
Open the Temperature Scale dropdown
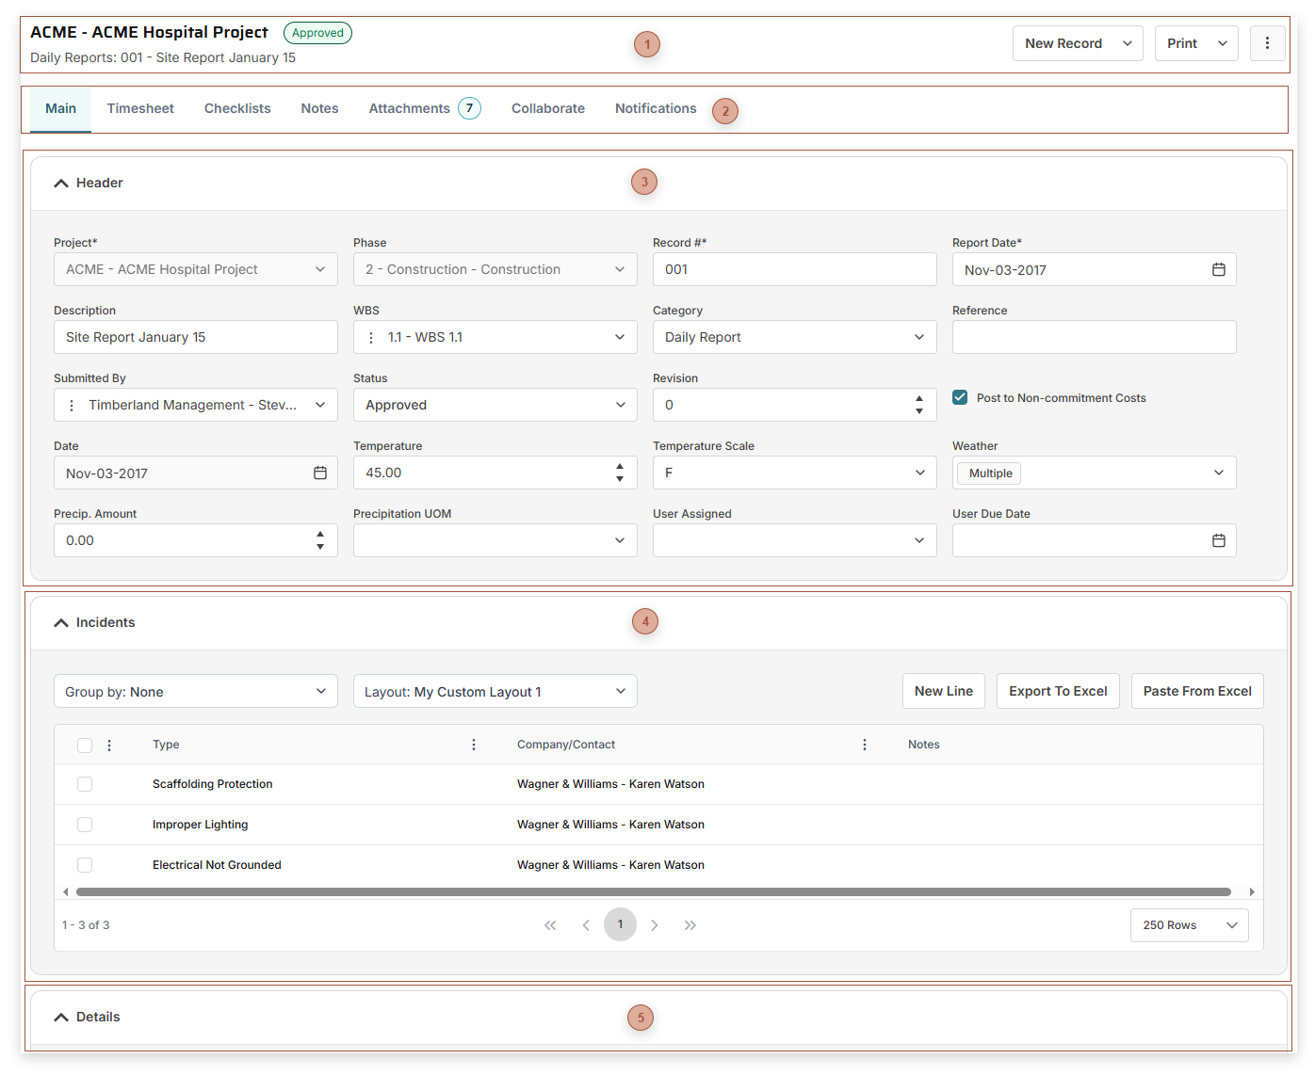pos(794,473)
